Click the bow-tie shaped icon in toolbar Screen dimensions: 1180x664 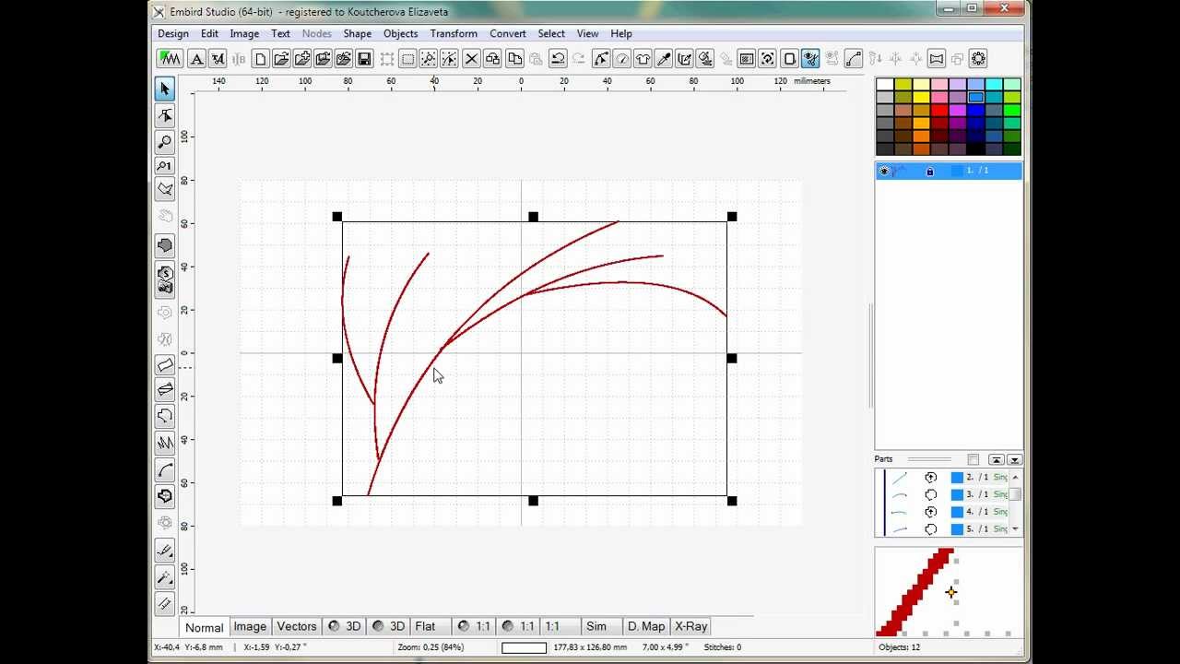tap(937, 59)
